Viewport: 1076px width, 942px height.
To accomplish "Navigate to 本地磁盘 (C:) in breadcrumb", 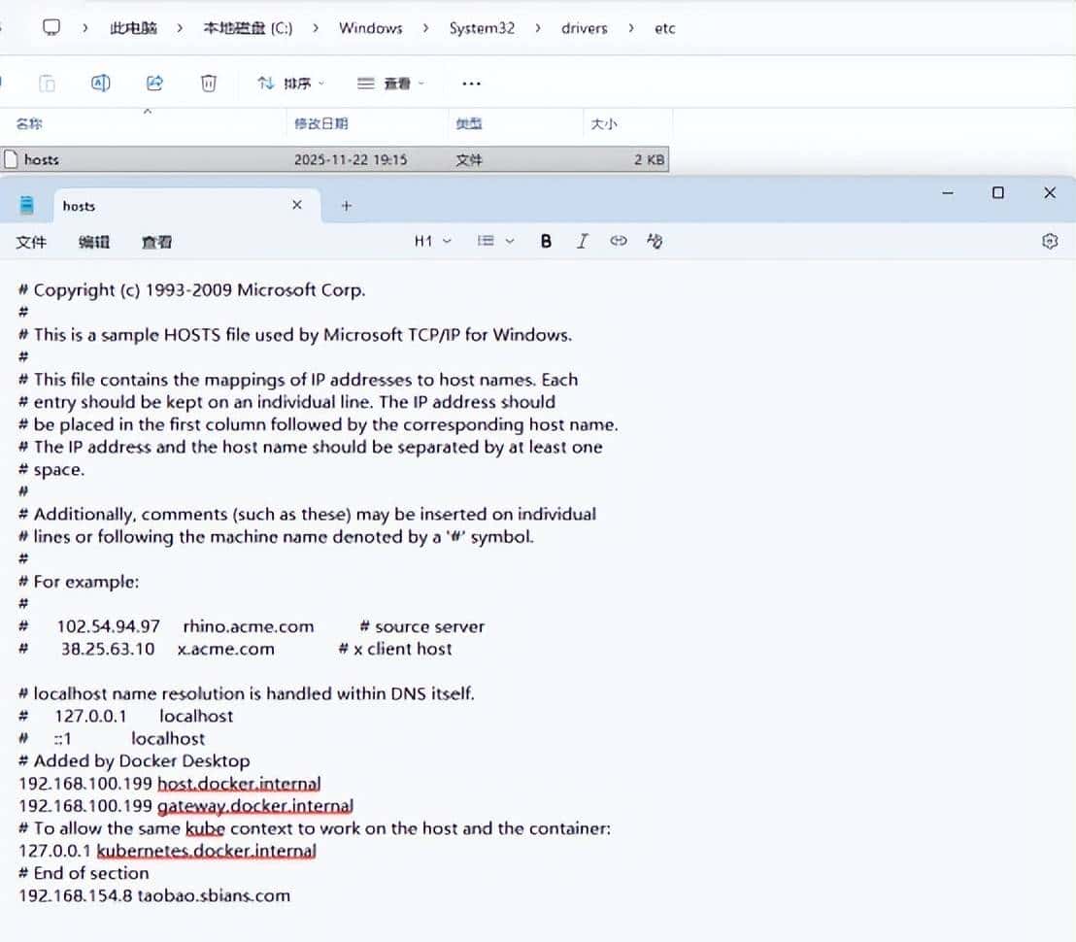I will (248, 28).
